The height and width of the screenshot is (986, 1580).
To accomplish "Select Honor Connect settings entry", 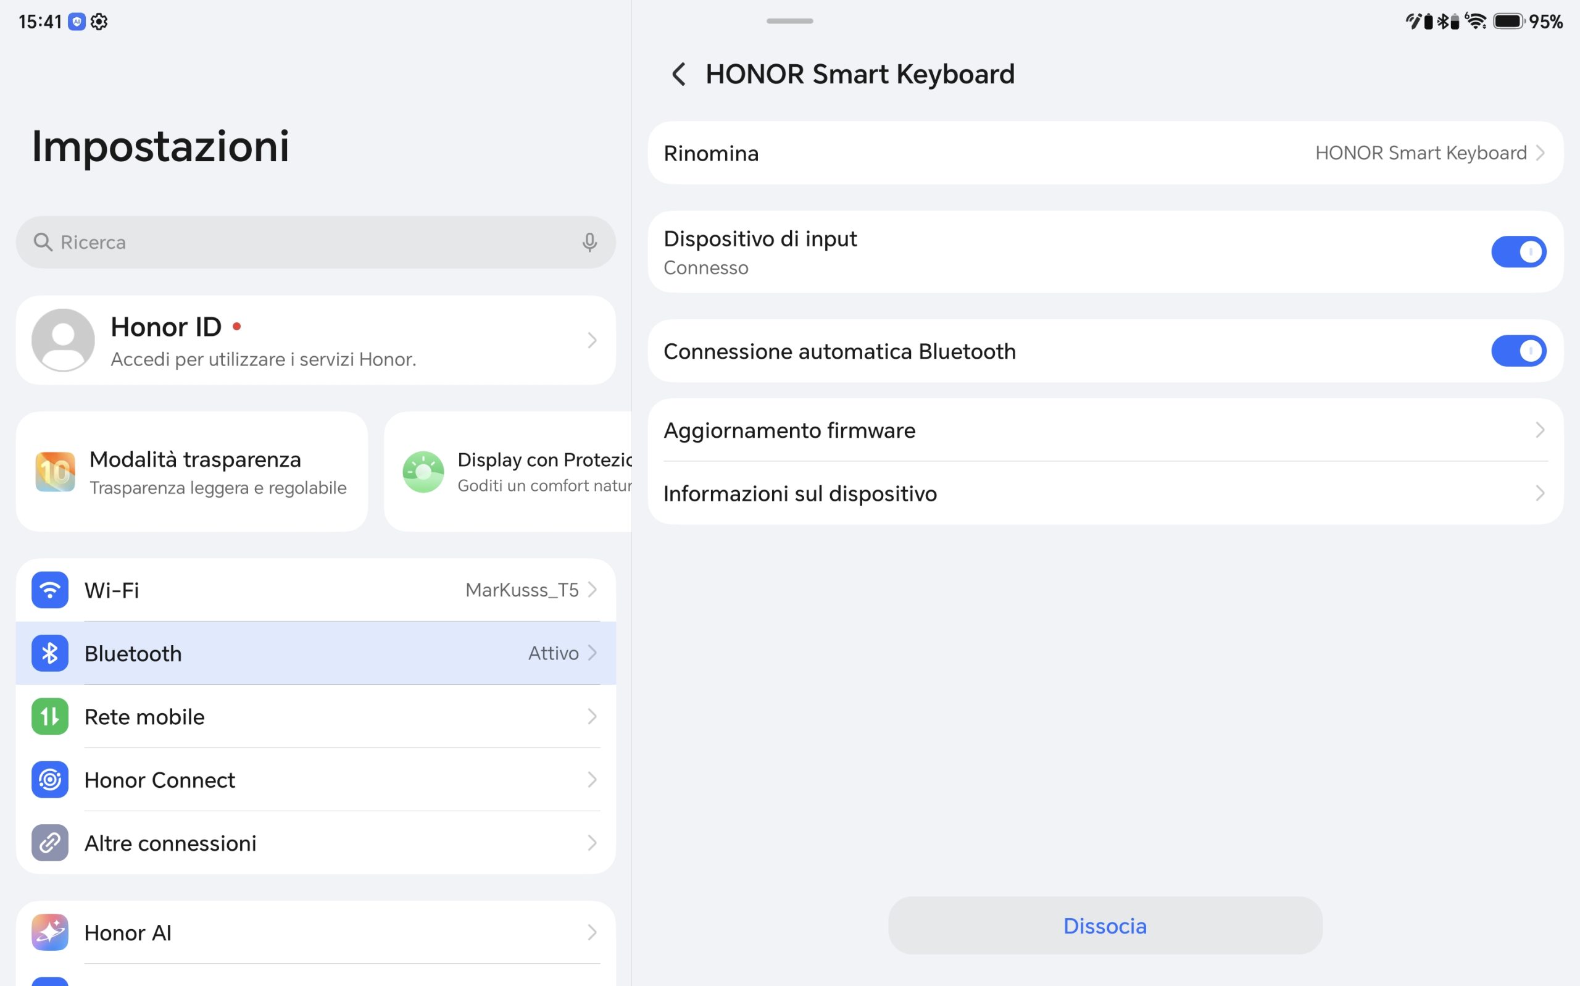I will point(316,780).
